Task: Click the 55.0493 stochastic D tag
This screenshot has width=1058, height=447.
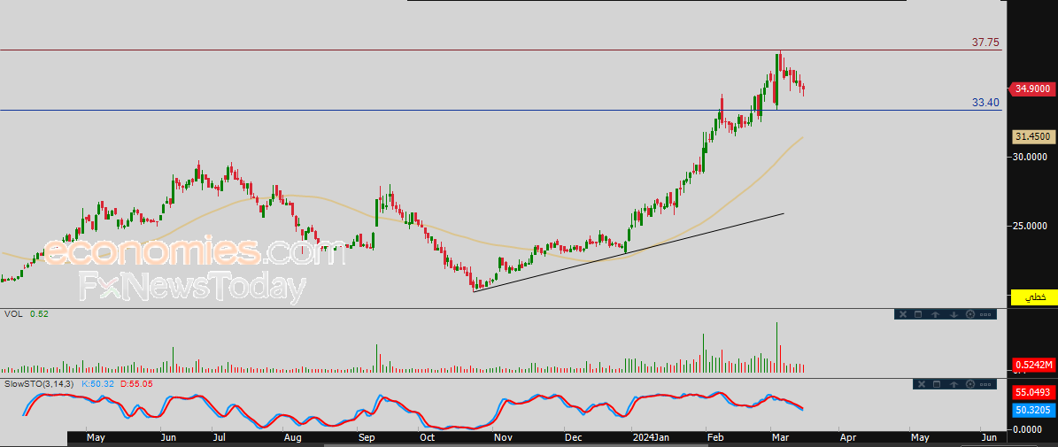Action: [1032, 392]
